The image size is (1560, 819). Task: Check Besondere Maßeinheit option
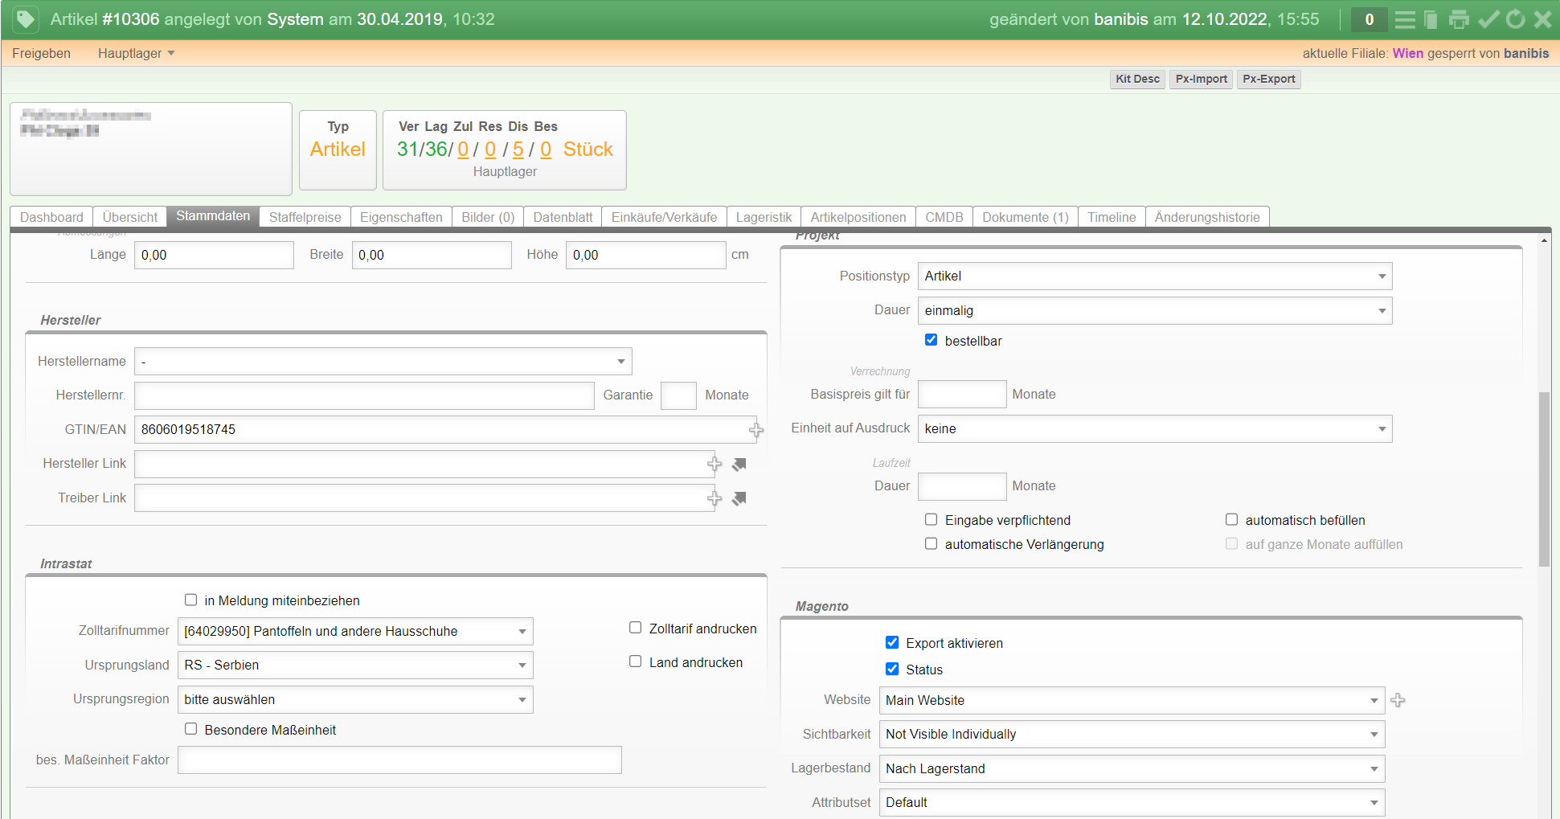(x=190, y=729)
